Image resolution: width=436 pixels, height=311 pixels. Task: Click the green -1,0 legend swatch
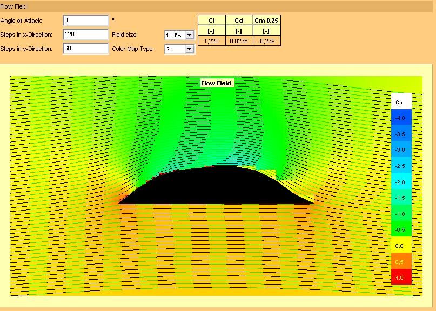pos(401,214)
